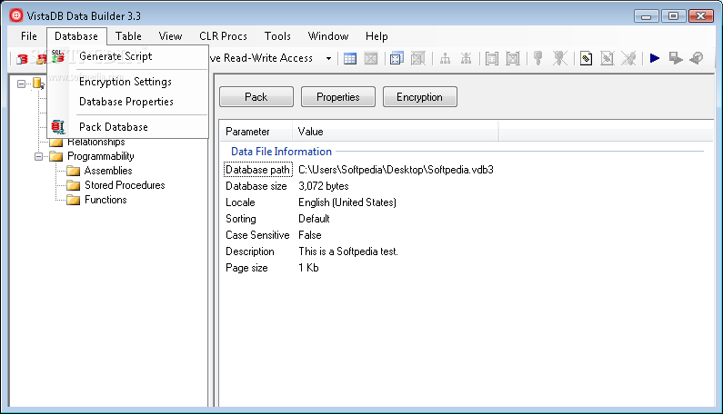Open the Help menu
Image resolution: width=723 pixels, height=414 pixels.
tap(377, 36)
